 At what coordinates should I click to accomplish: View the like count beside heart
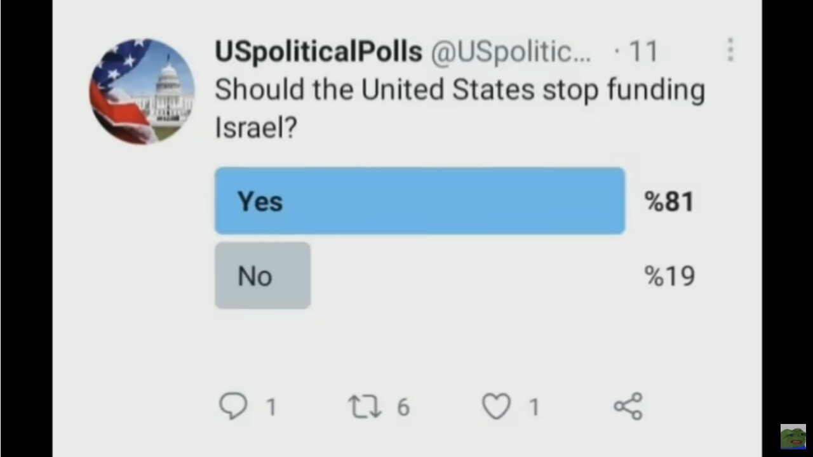point(534,407)
